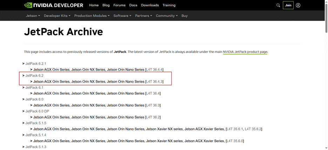Click the page's vertical scrollbar
This screenshot has height=150, width=328.
326,70
